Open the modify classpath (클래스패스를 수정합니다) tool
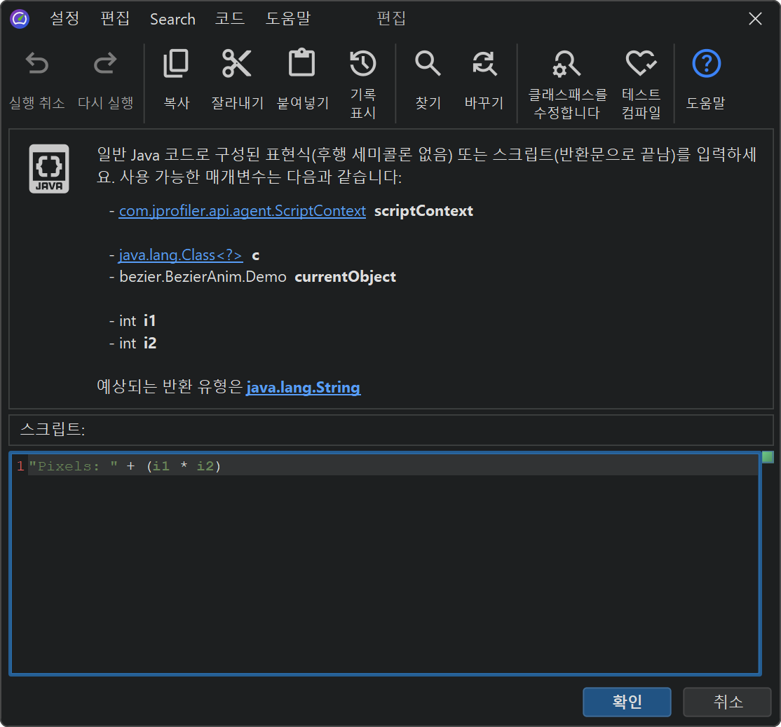 566,64
